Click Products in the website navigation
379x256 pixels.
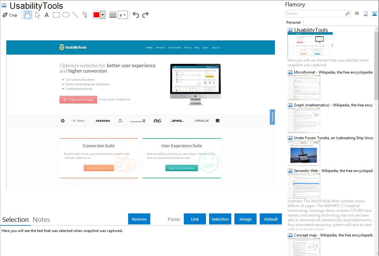[x=160, y=48]
